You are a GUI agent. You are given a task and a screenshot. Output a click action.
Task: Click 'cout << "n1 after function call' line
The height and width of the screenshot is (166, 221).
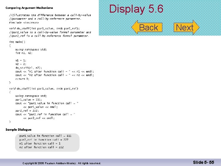(x=55, y=71)
